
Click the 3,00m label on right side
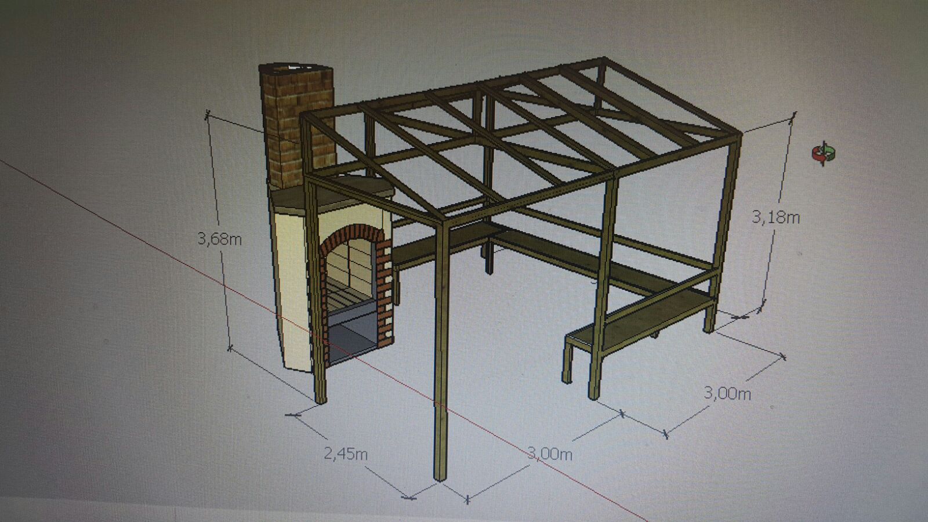[x=727, y=393]
